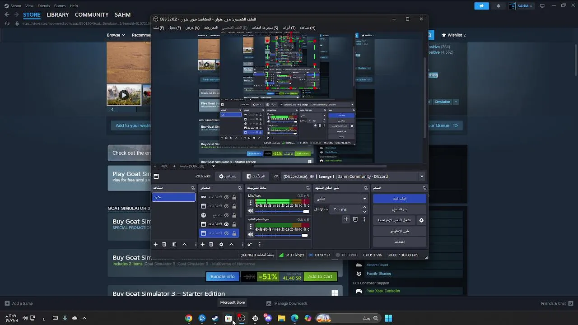Toggle lock on highlighted source row
The height and width of the screenshot is (325, 578).
point(234,233)
